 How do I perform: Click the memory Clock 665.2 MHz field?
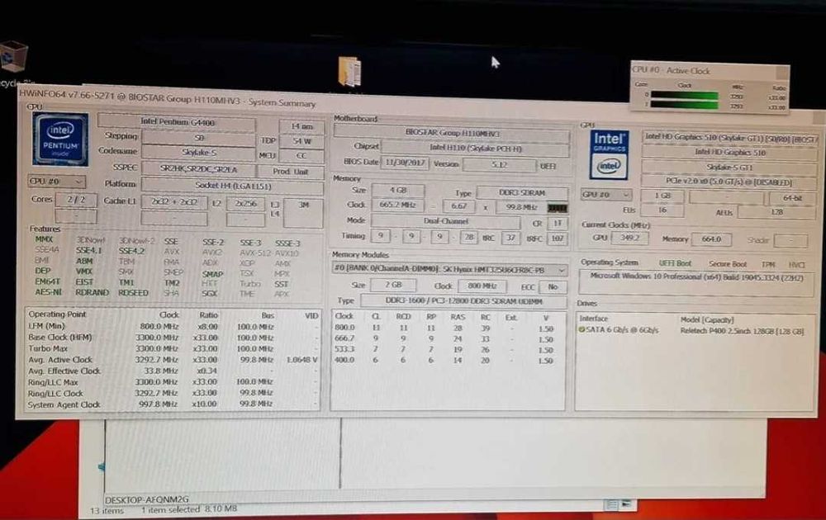tap(398, 205)
